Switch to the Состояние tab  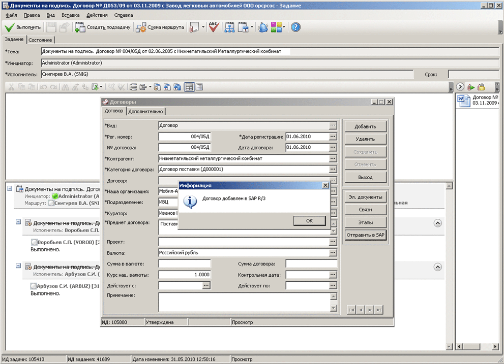[40, 40]
